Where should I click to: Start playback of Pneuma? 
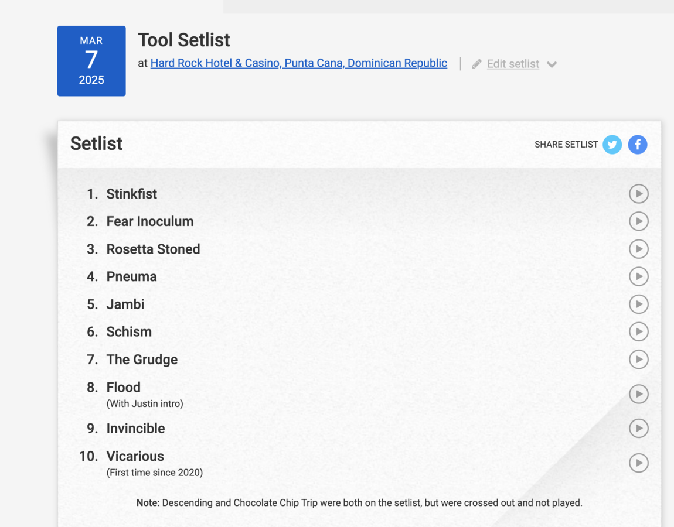click(638, 276)
